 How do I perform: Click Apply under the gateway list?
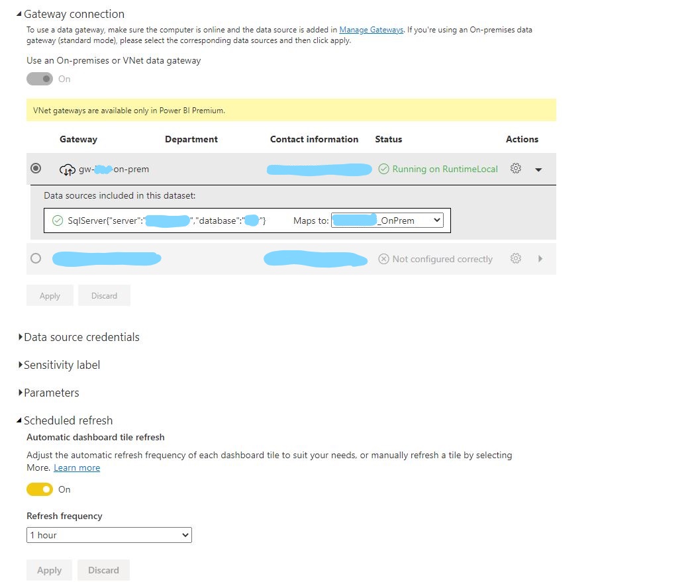(x=50, y=295)
